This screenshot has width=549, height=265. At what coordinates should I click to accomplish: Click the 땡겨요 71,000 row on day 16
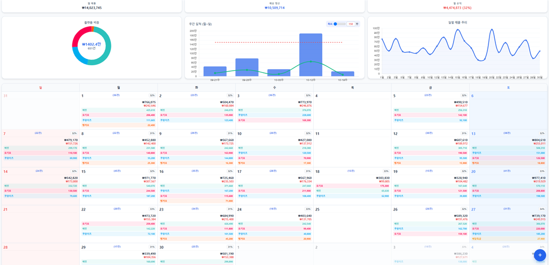197,201
